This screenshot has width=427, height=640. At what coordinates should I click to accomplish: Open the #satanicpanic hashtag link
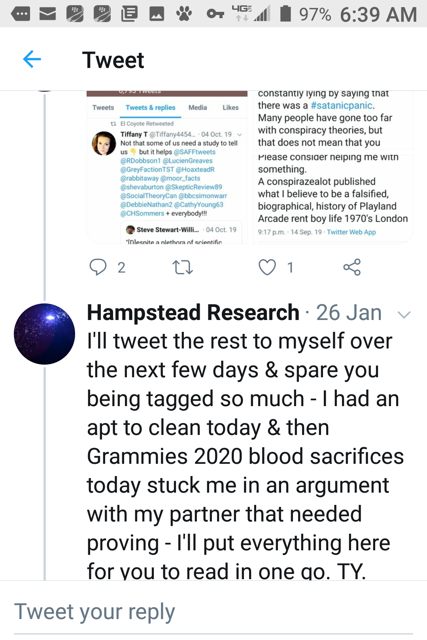(x=342, y=105)
